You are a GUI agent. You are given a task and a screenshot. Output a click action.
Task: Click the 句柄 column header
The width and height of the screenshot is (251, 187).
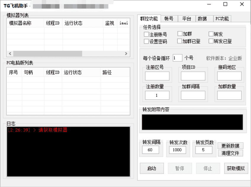point(29,72)
